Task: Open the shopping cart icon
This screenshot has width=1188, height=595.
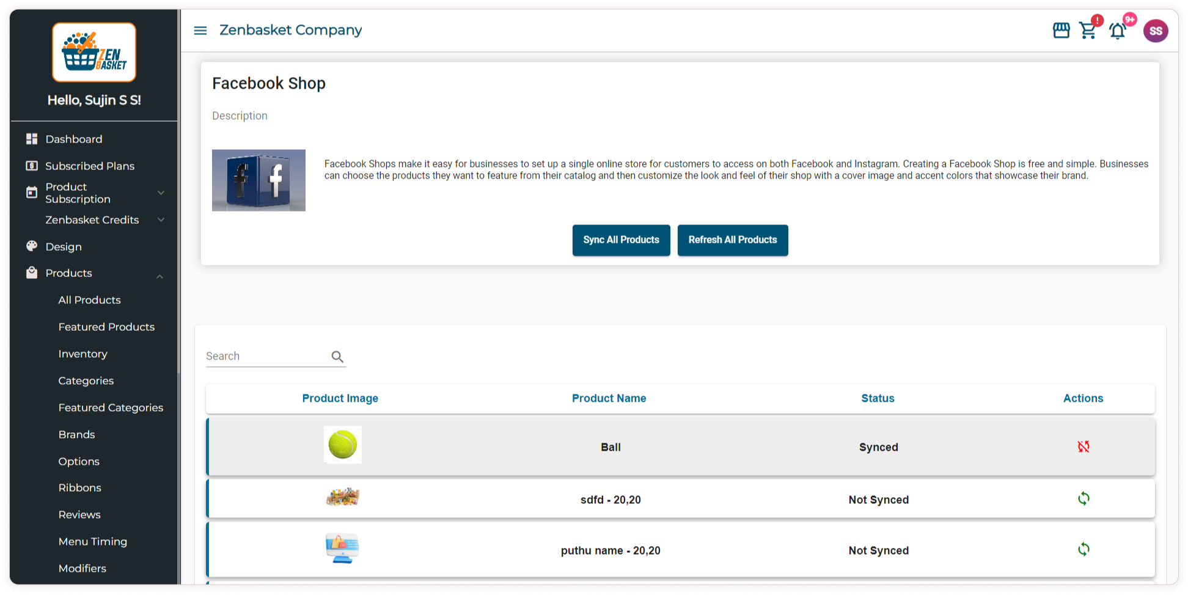Action: [x=1088, y=31]
